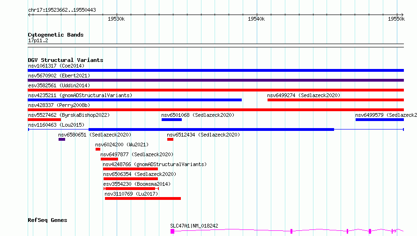Click the RefSeq Genes track title

pyautogui.click(x=47, y=221)
